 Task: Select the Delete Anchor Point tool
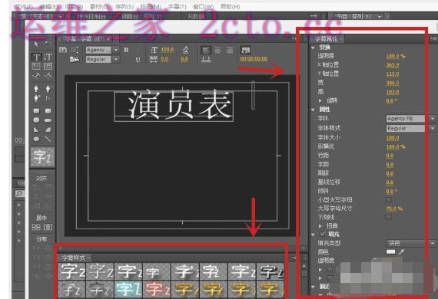coord(48,89)
